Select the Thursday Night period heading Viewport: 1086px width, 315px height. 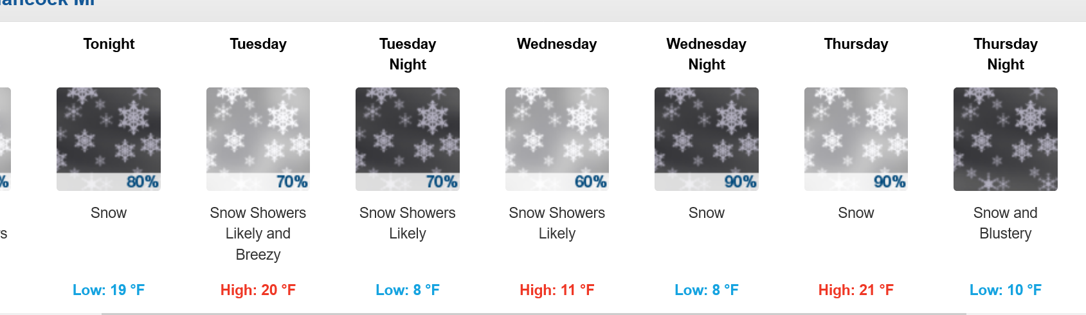[1006, 54]
